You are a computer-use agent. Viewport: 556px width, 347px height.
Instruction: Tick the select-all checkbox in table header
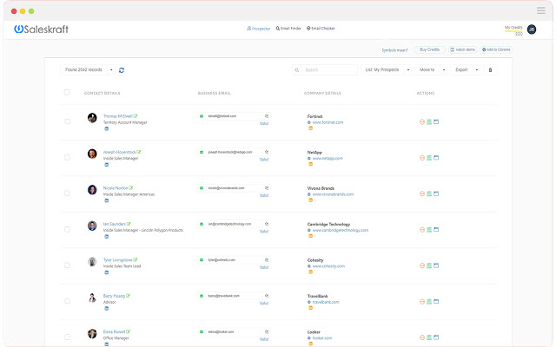(x=67, y=93)
